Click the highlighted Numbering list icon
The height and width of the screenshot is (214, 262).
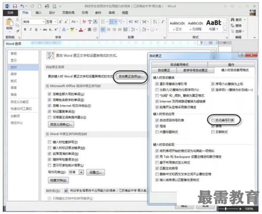click(x=111, y=22)
